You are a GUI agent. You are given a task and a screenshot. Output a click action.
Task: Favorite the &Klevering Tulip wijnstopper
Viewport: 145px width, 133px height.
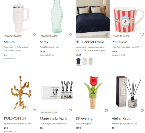(x=106, y=111)
